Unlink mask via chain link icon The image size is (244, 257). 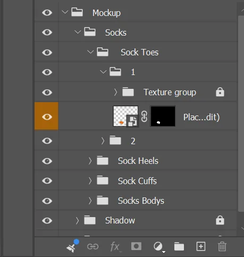coord(144,117)
